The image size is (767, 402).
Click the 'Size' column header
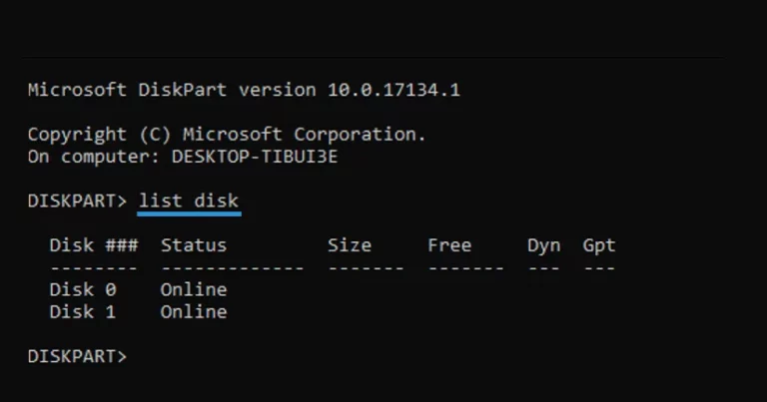[350, 245]
